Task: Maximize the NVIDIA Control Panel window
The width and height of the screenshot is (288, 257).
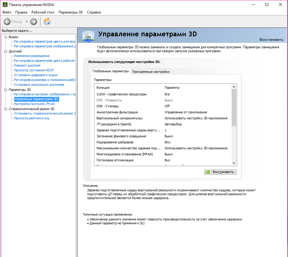Action: 267,4
